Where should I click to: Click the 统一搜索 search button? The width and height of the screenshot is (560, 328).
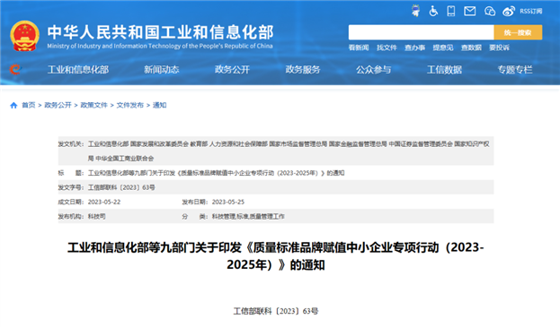518,32
